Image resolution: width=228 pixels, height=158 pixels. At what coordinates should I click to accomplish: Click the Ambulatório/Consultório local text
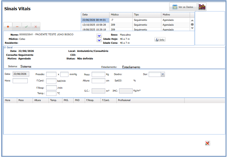point(93,51)
